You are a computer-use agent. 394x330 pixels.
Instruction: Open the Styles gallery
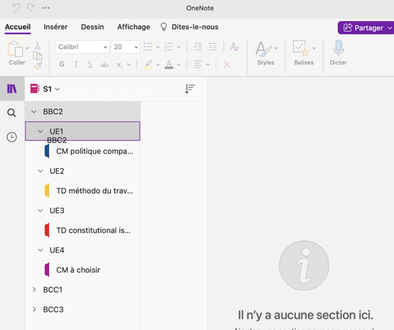(x=264, y=49)
